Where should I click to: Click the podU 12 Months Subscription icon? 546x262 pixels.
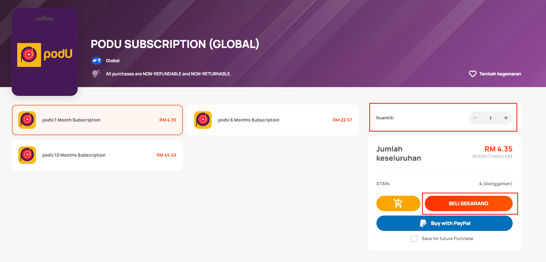[x=27, y=155]
